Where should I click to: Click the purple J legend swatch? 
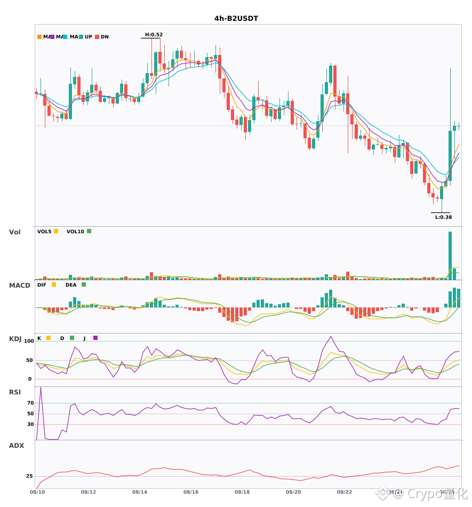coord(95,338)
